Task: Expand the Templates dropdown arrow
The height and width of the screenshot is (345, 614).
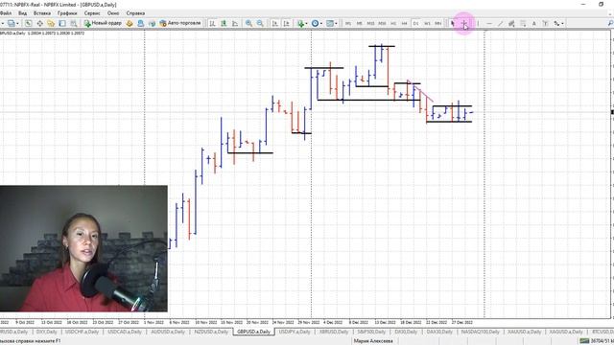Action: pos(336,23)
